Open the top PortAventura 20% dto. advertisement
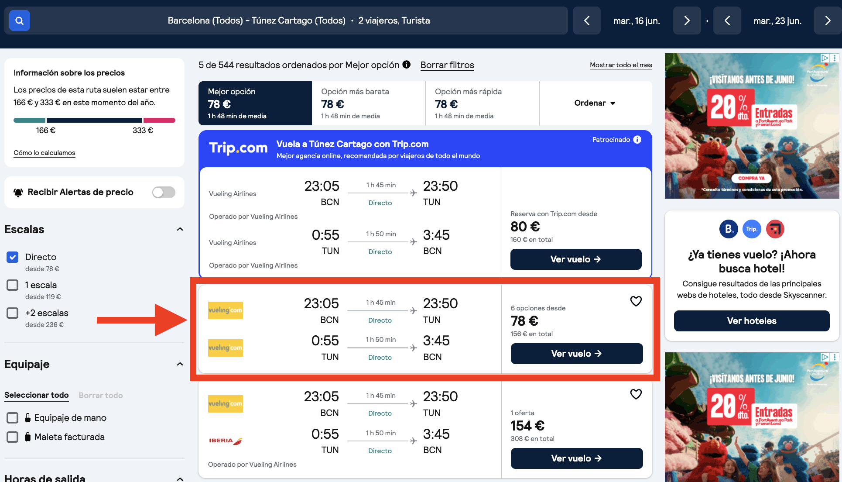This screenshot has height=482, width=842. tap(752, 126)
